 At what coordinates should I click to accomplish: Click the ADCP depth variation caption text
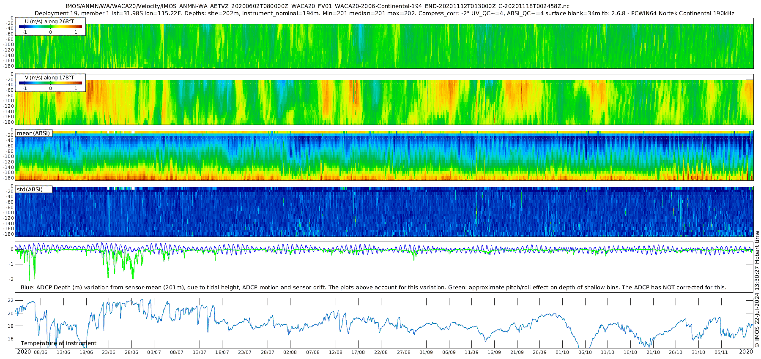(x=373, y=288)
